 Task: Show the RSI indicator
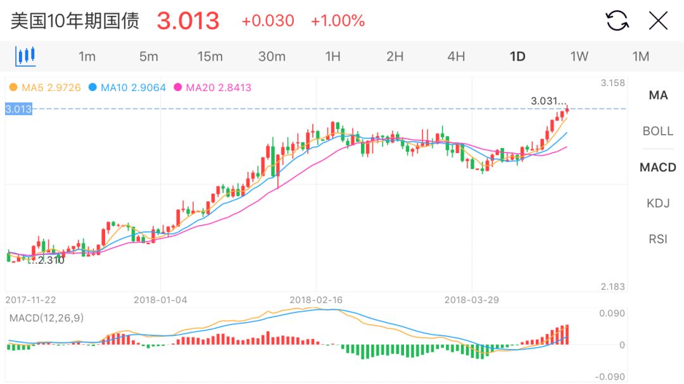(x=658, y=240)
